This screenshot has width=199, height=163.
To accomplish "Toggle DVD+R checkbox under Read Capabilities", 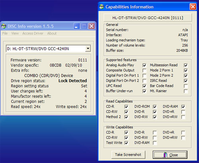I will coord(183,112).
